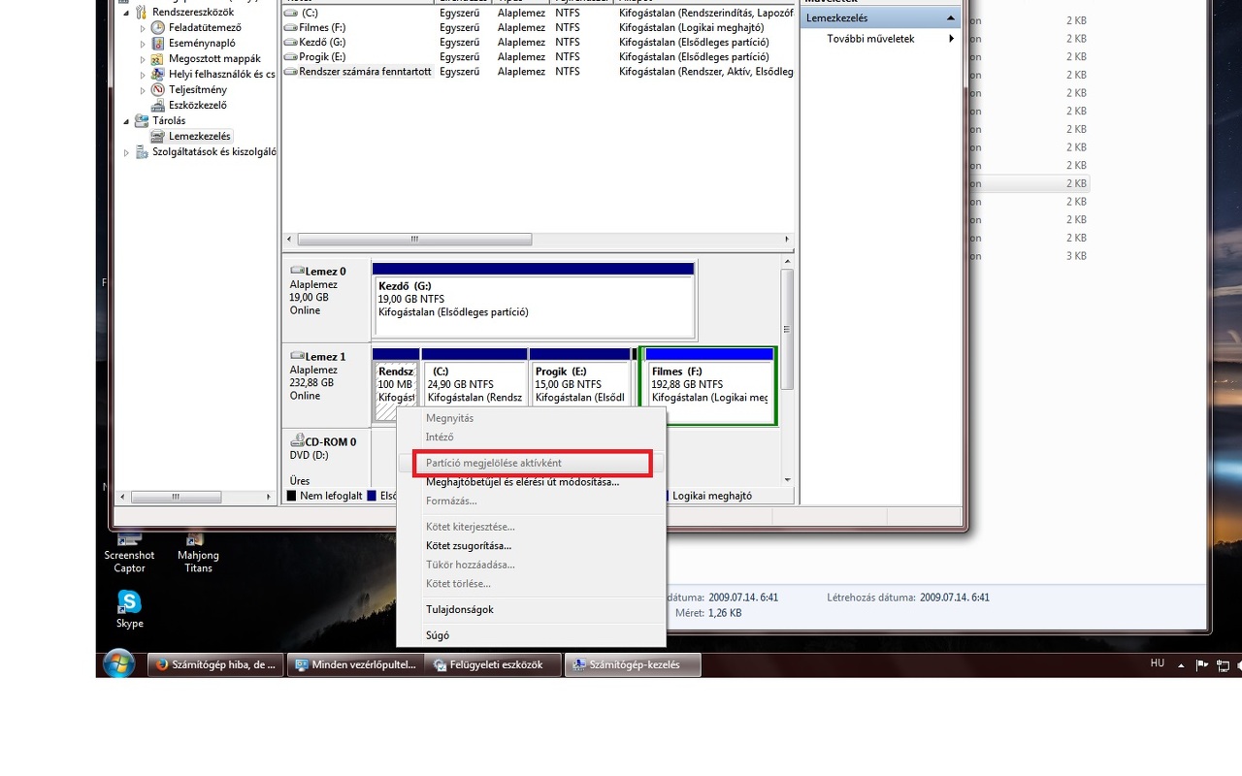Switch to Felügyeleti eszközök taskbar button
This screenshot has width=1242, height=776.
tap(494, 664)
